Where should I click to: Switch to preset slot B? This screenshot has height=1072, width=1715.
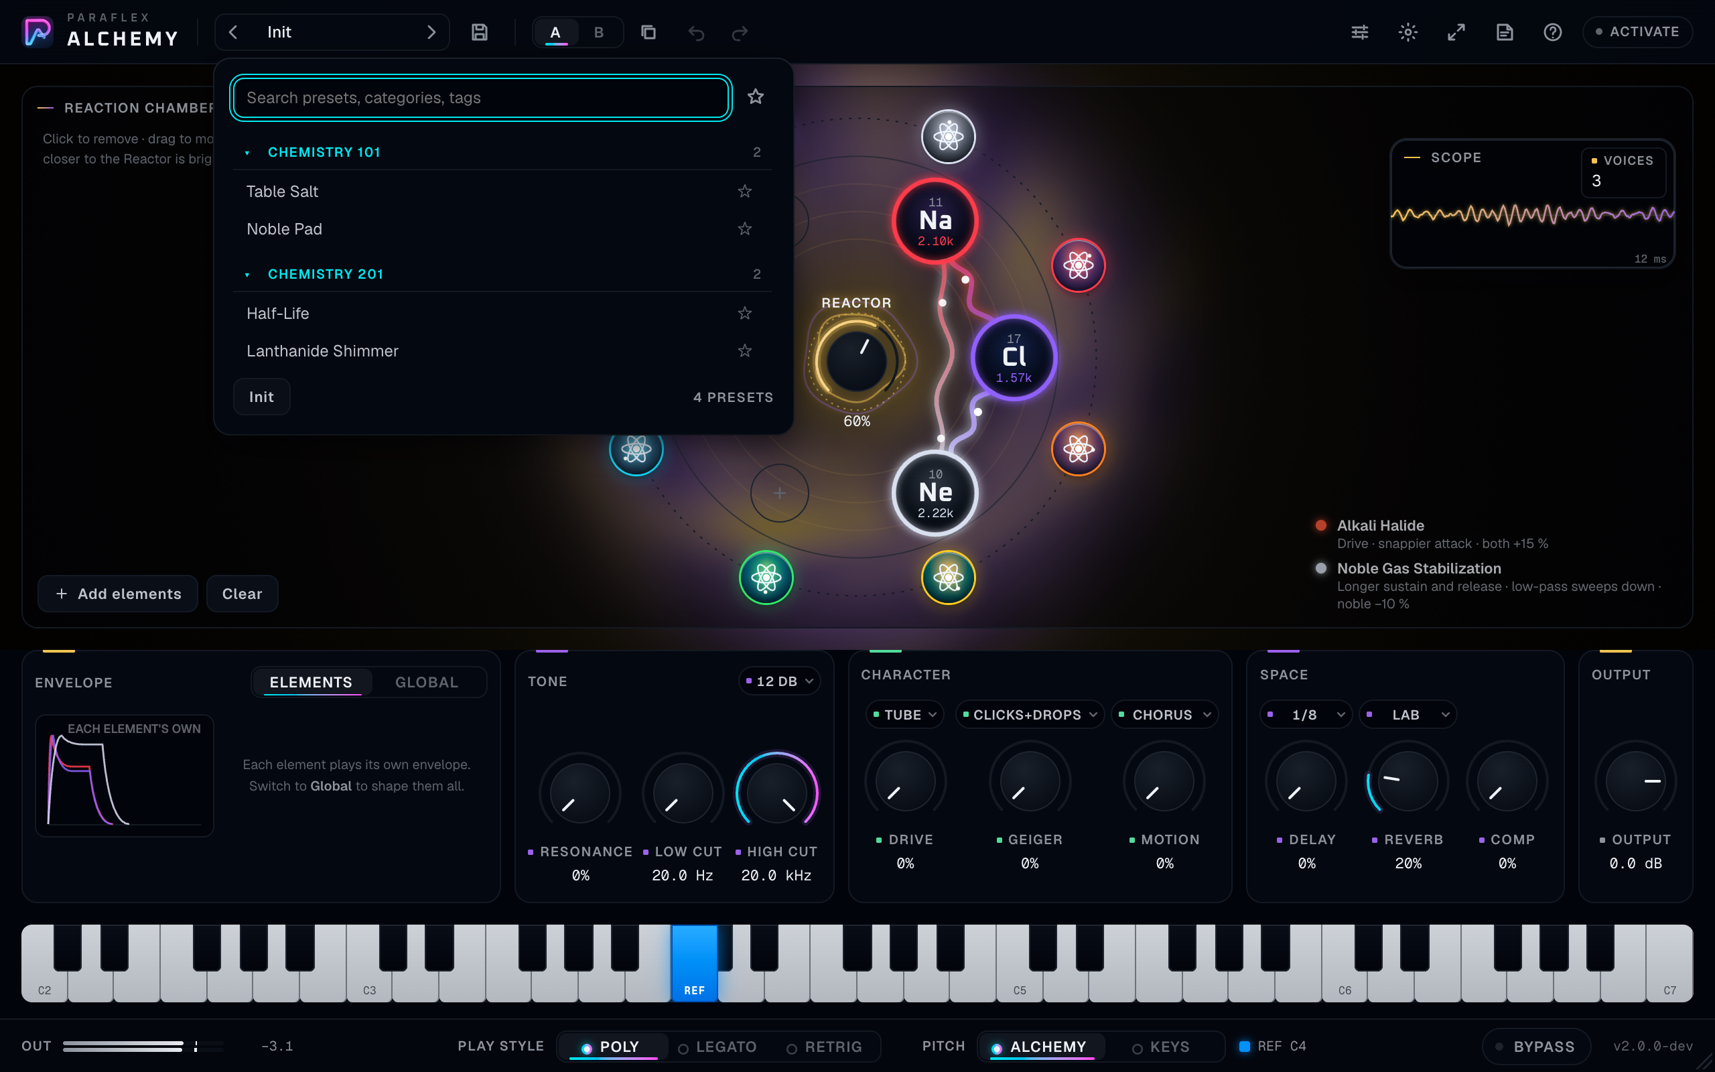[x=599, y=32]
